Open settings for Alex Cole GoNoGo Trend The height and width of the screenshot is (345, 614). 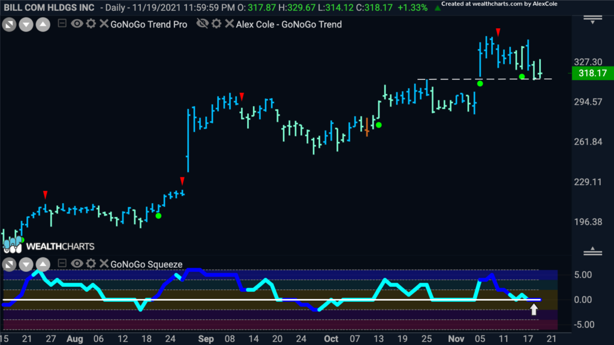pyautogui.click(x=216, y=23)
